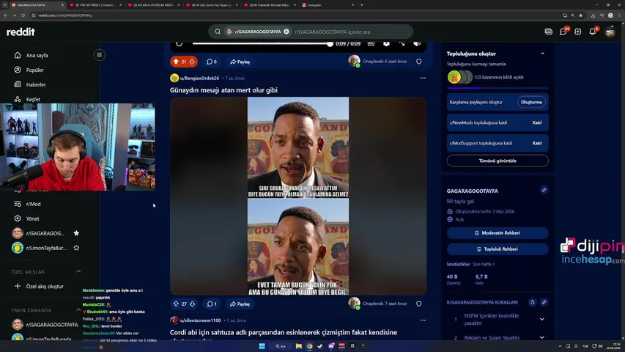Open Windows Start menu
This screenshot has height=352, width=625.
262,346
